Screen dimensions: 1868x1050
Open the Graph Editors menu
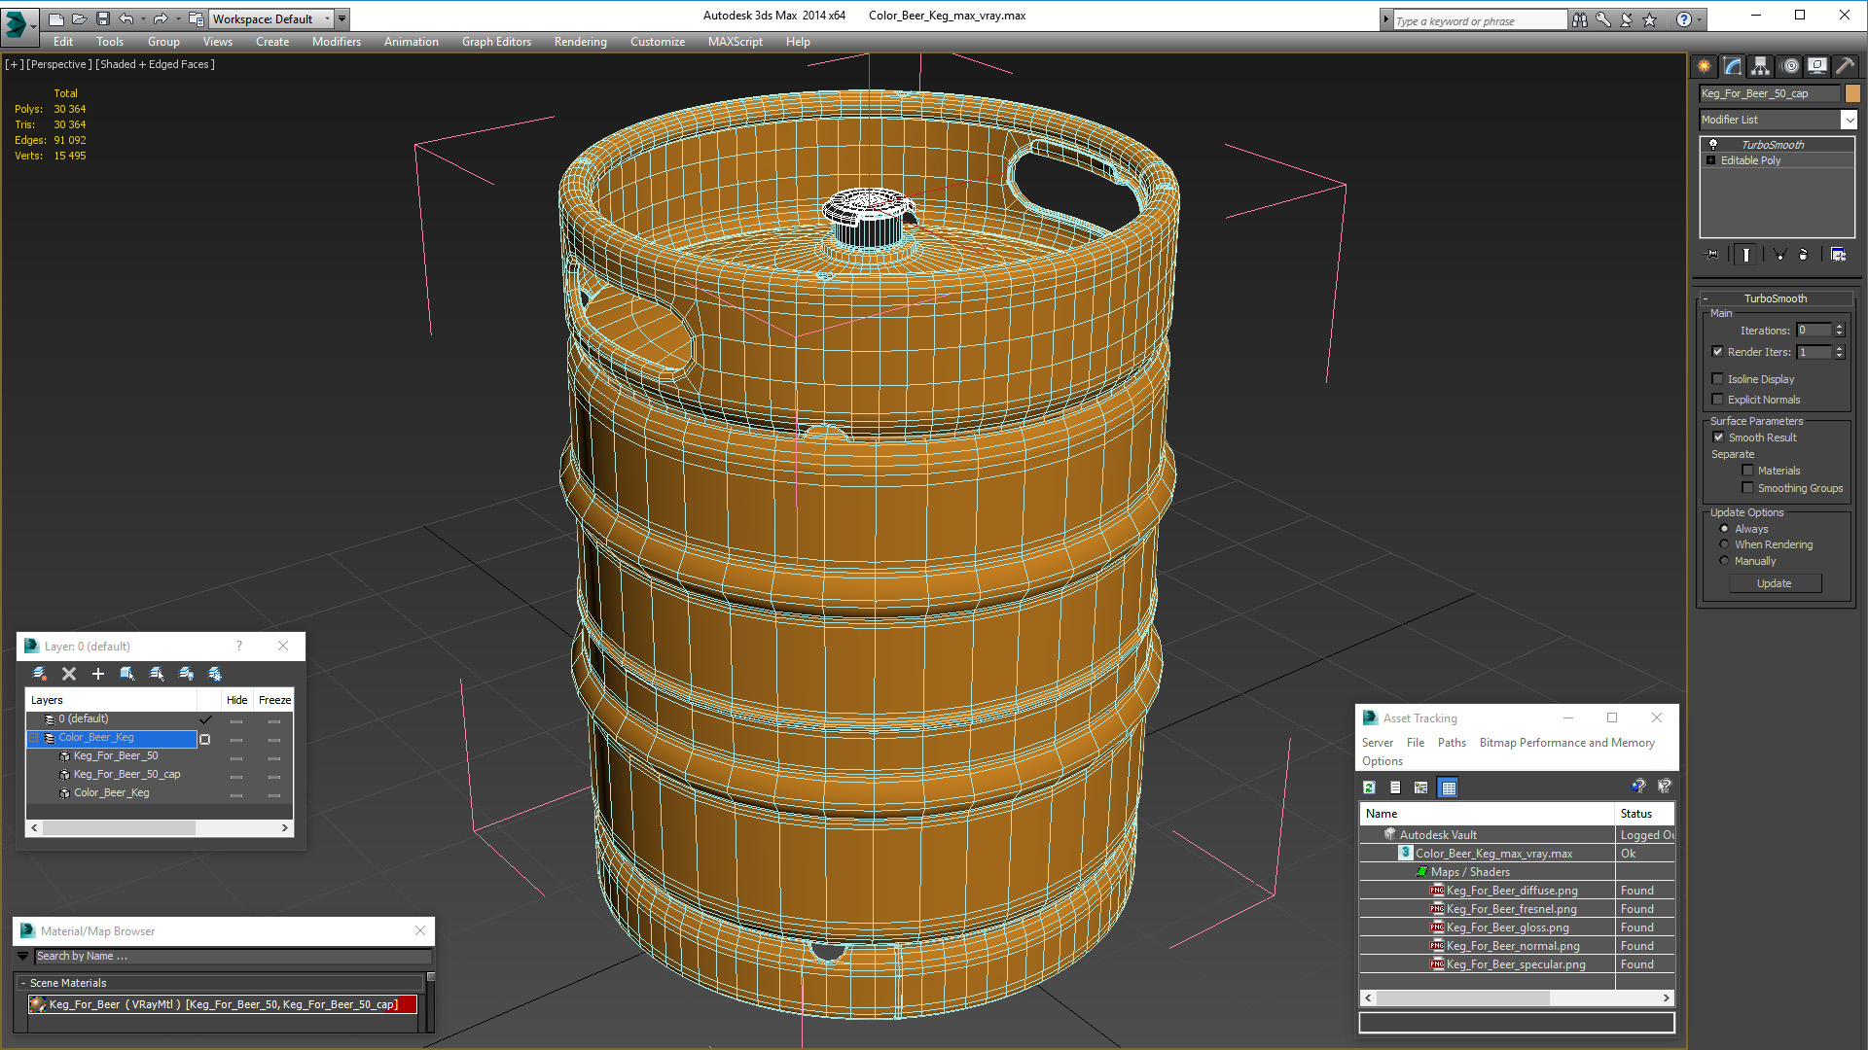[496, 42]
